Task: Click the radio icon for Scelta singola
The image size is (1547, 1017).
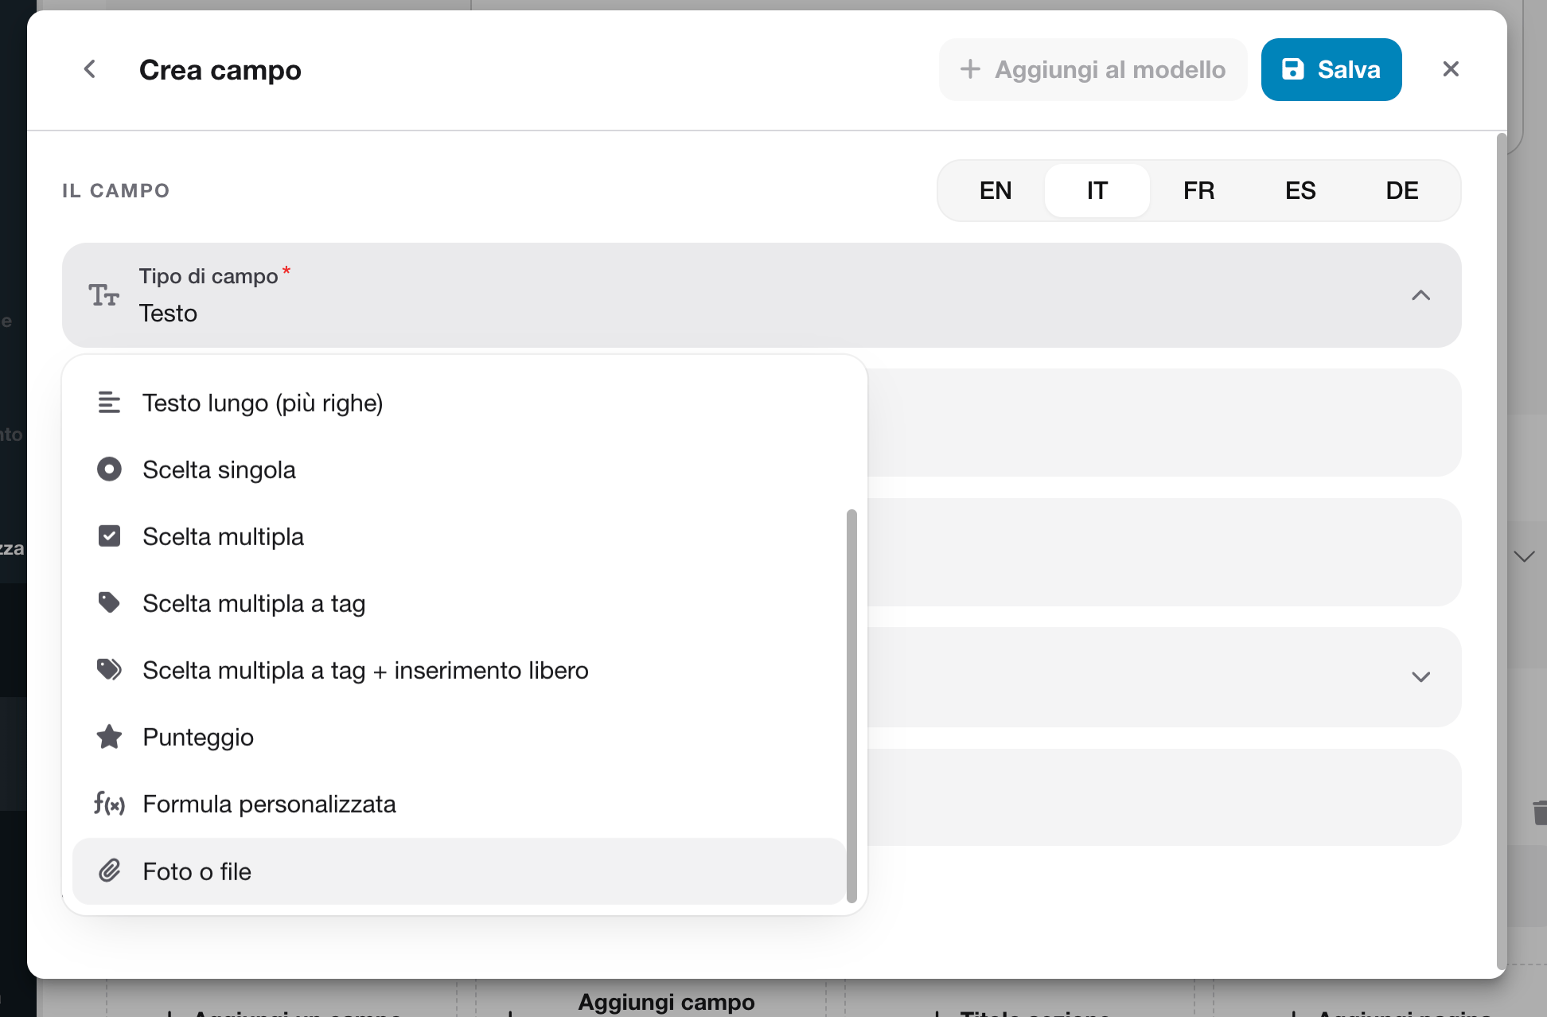Action: click(x=109, y=470)
